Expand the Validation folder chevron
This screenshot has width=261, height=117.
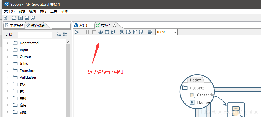pyautogui.click(x=7, y=78)
